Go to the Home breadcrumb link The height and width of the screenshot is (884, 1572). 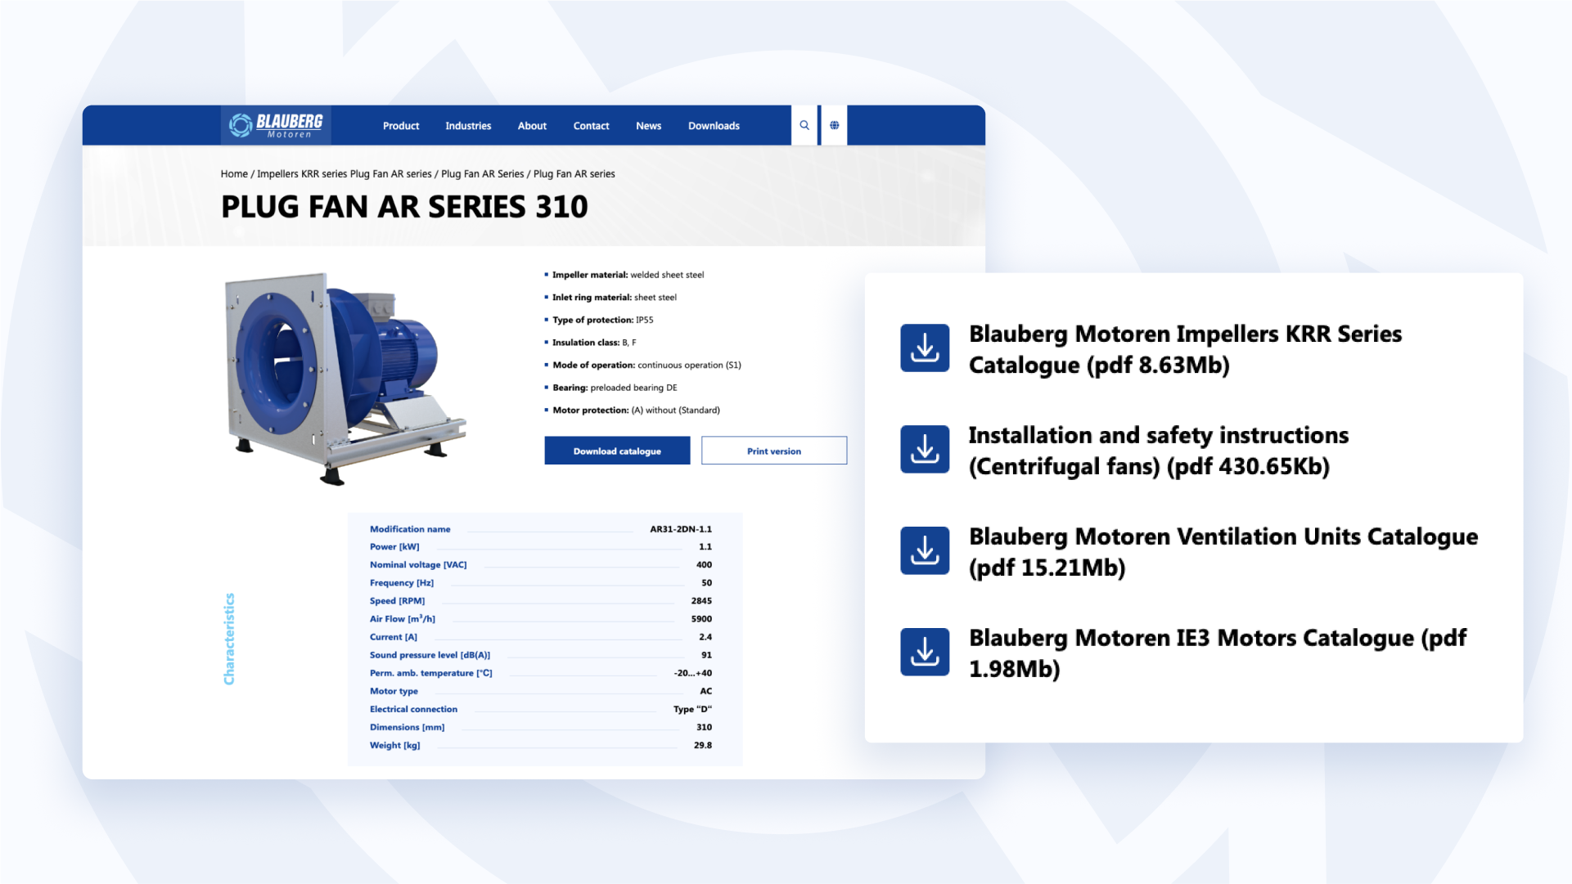click(x=234, y=174)
